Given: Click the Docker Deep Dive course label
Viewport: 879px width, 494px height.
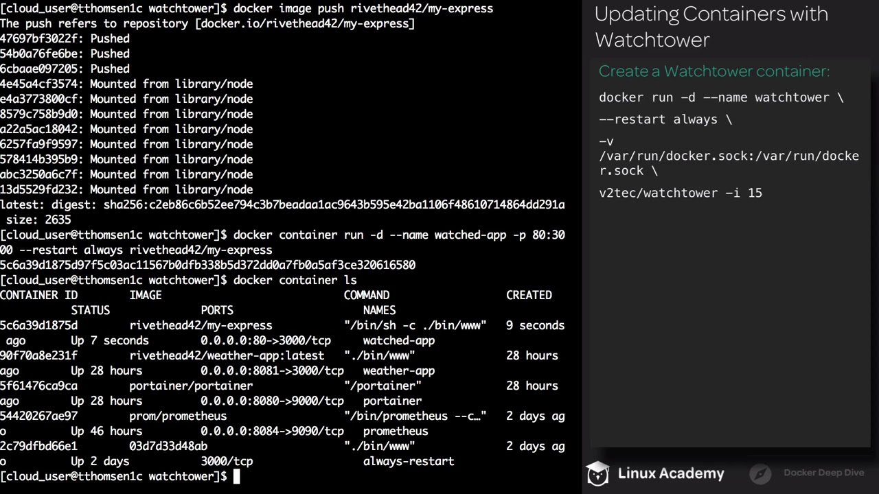Looking at the screenshot, I should click(x=823, y=473).
